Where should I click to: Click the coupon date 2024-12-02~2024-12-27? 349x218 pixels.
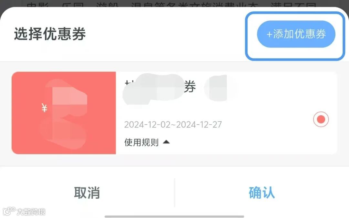coord(173,125)
